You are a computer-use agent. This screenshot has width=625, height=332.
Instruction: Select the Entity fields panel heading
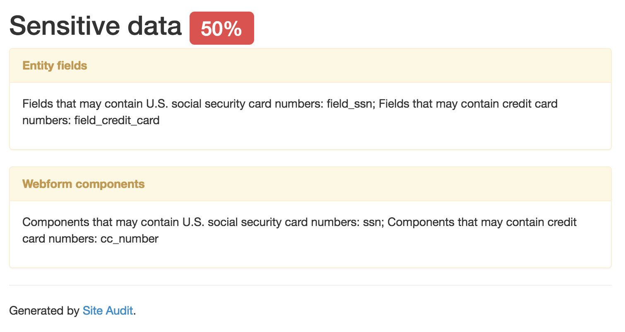pos(55,66)
